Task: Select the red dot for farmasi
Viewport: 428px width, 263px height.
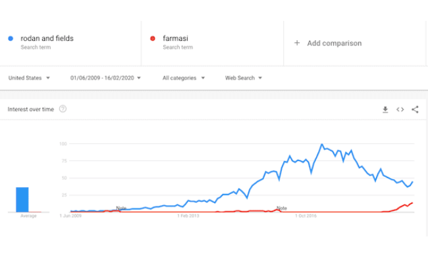Action: (153, 38)
